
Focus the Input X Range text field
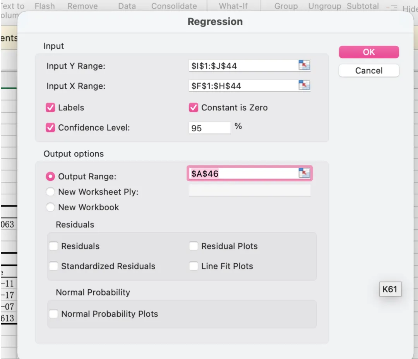(242, 86)
